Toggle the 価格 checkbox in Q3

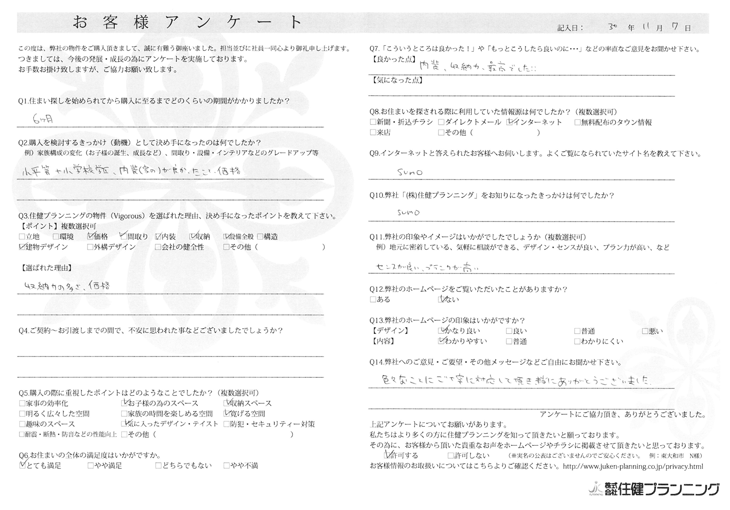click(90, 237)
